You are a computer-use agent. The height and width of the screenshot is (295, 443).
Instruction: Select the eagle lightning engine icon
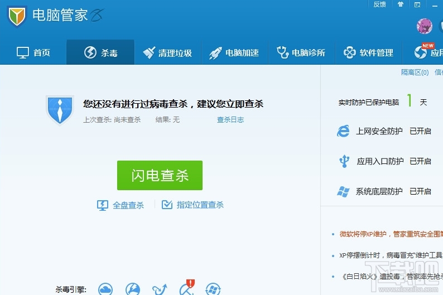[x=132, y=289]
